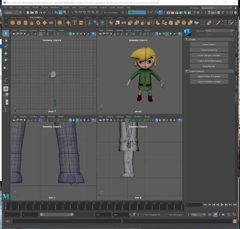Click the New Scene icon
This screenshot has width=240, height=229.
point(28,12)
